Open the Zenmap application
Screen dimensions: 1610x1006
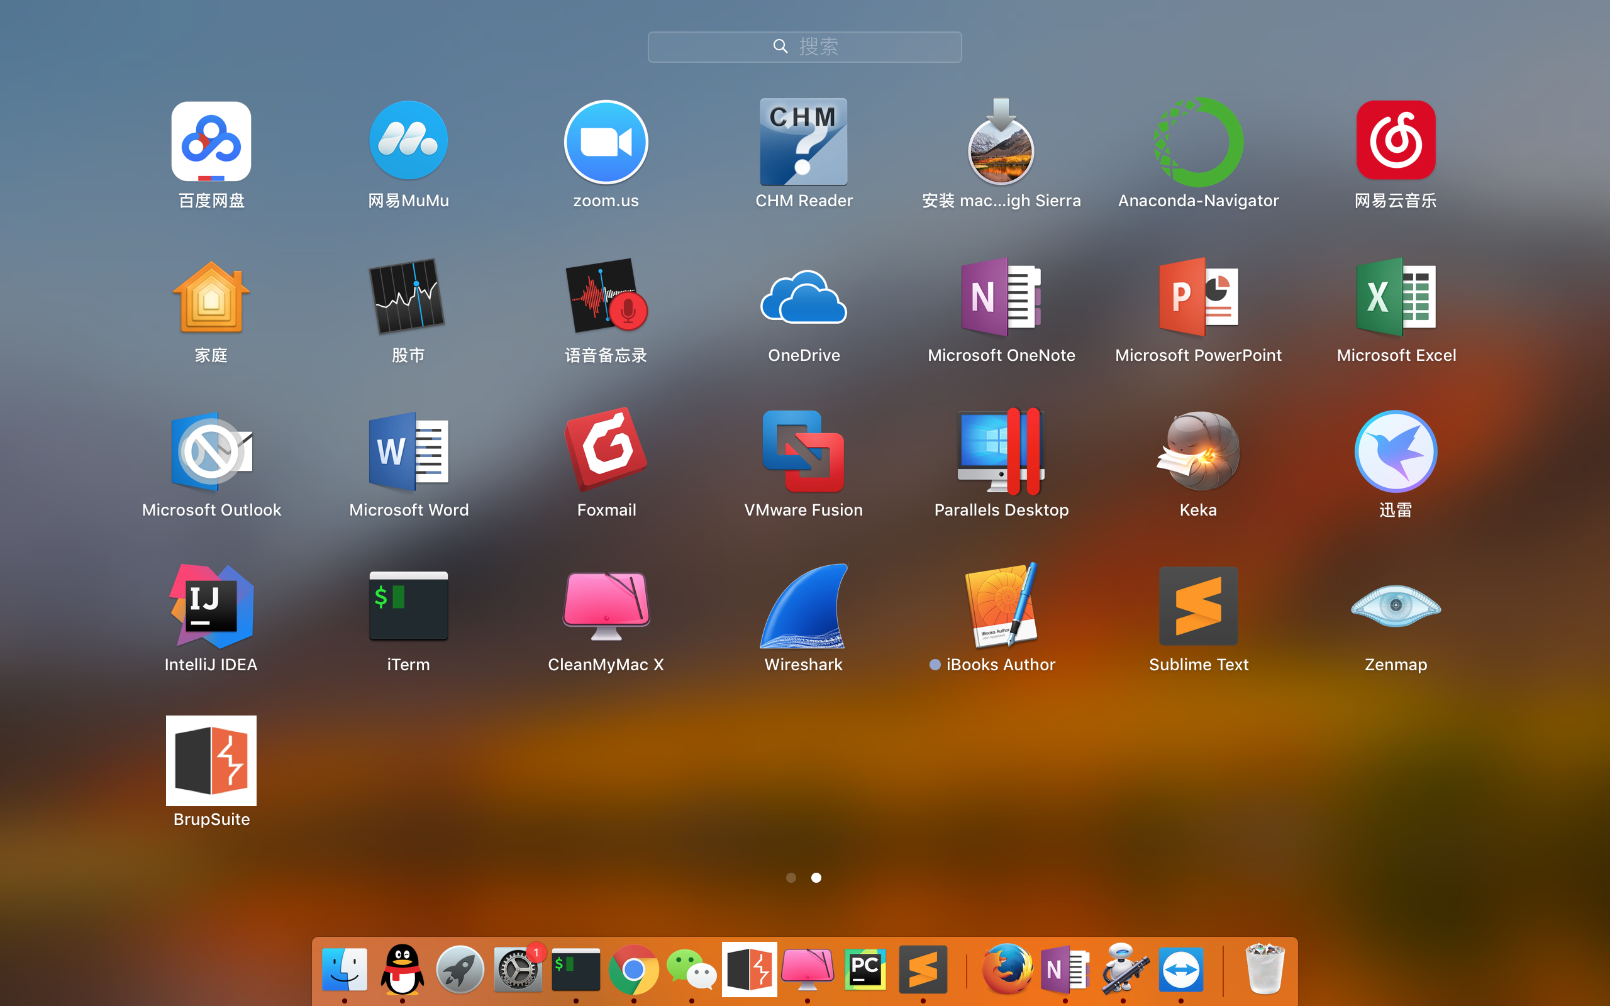pos(1395,607)
